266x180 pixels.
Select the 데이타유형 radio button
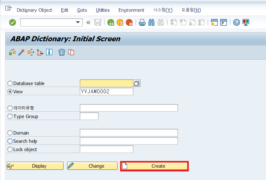10,108
